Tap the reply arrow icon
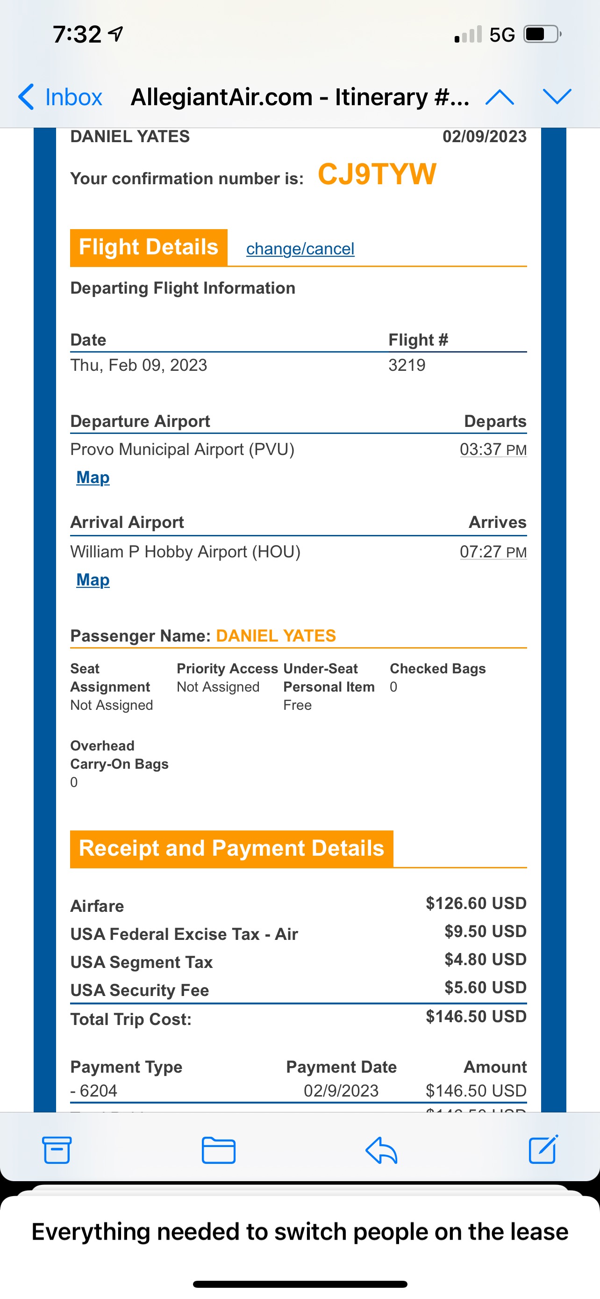Image resolution: width=600 pixels, height=1299 pixels. pyautogui.click(x=381, y=1150)
